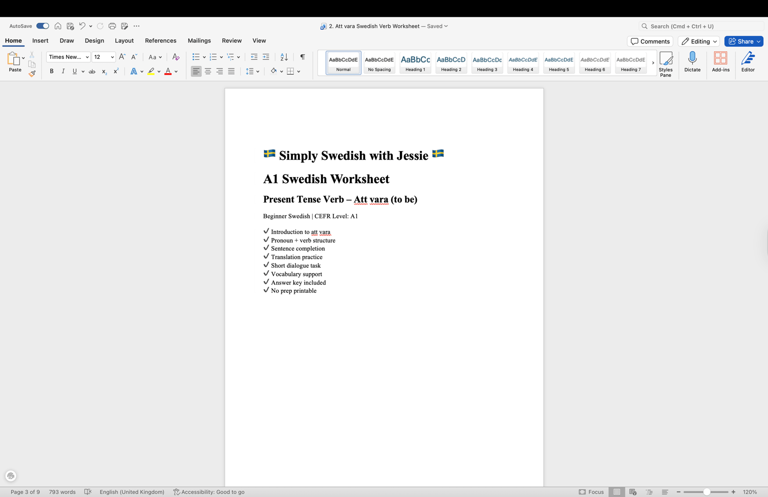This screenshot has height=497, width=768.
Task: Expand the styles gallery arrow
Action: (653, 63)
